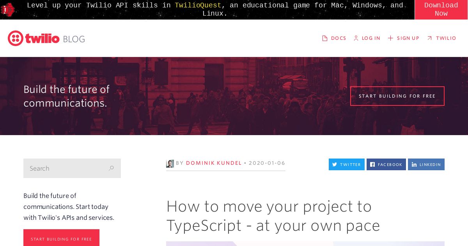Share article via LINKEDIN button
Image resolution: width=468 pixels, height=246 pixels.
(426, 164)
